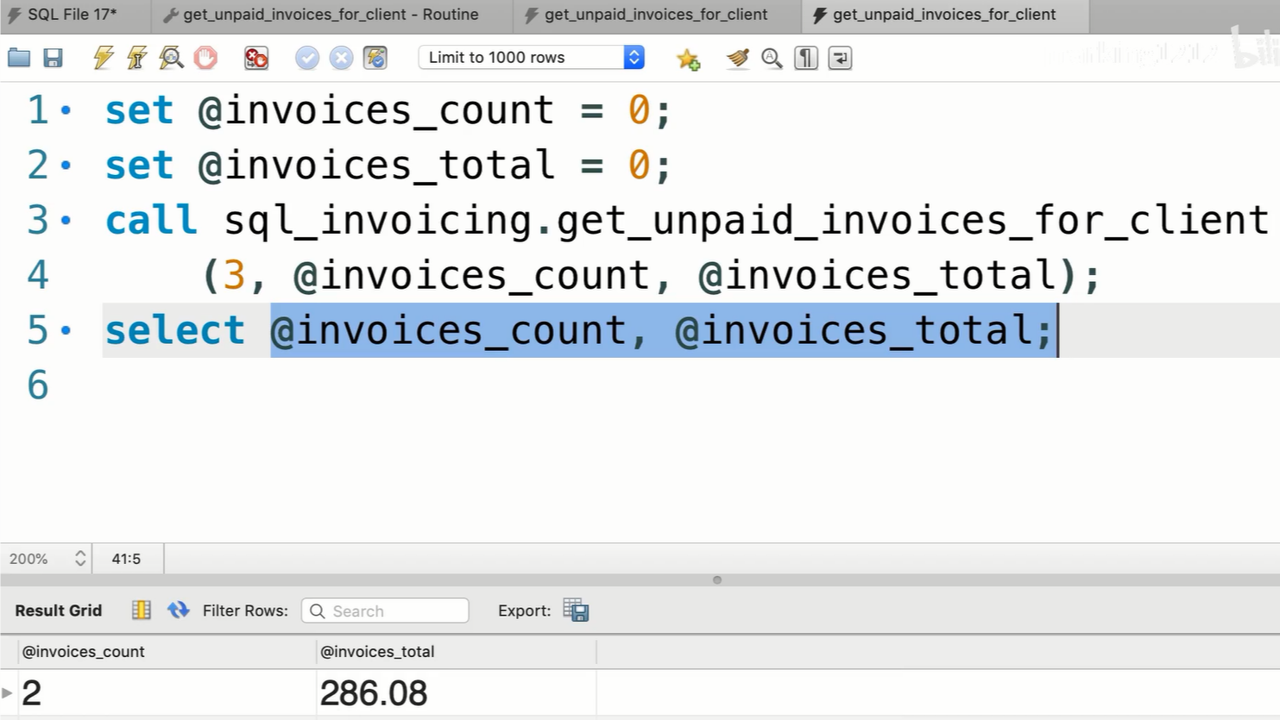Viewport: 1280px width, 720px height.
Task: Save the script with floppy disk icon
Action: coord(53,58)
